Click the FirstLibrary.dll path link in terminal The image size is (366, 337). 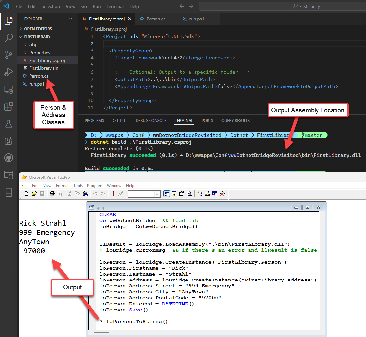pos(273,155)
